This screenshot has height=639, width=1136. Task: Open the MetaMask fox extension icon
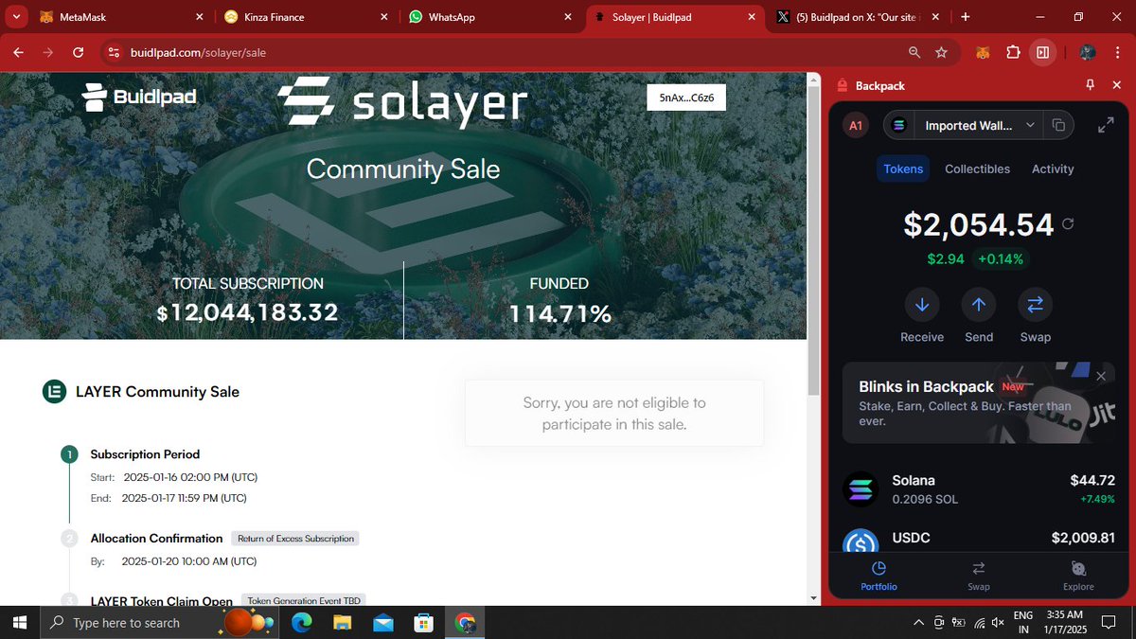click(x=985, y=53)
